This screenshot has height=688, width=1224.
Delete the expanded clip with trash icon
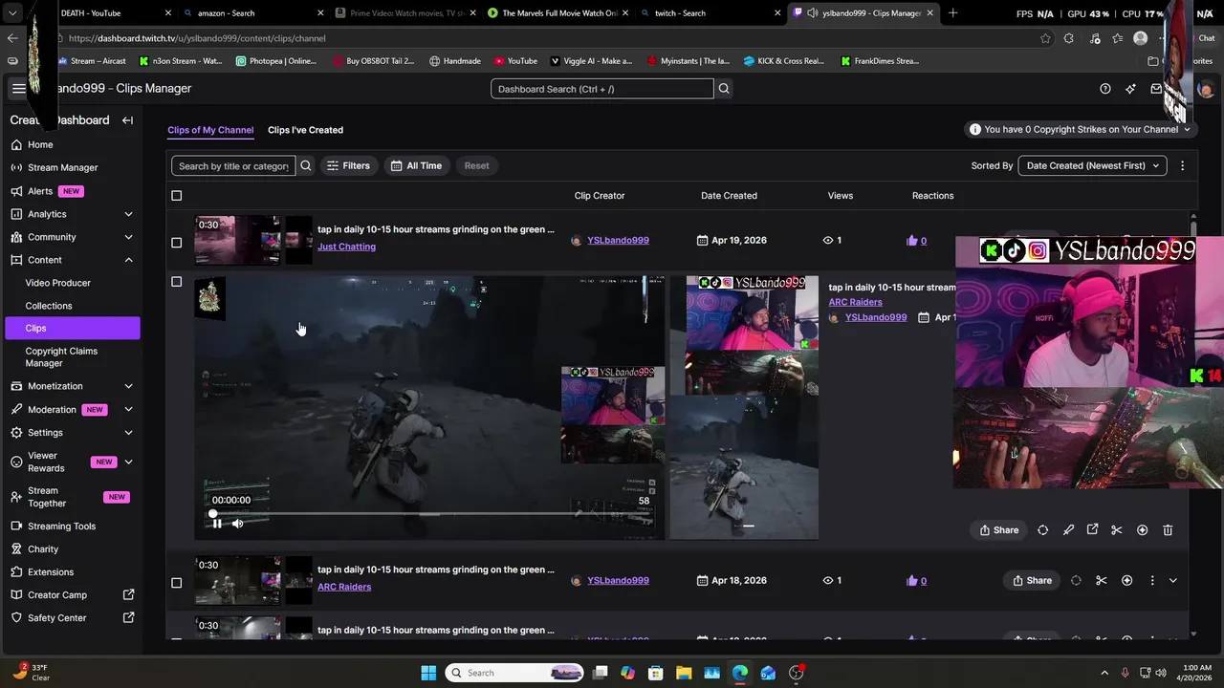click(1168, 530)
